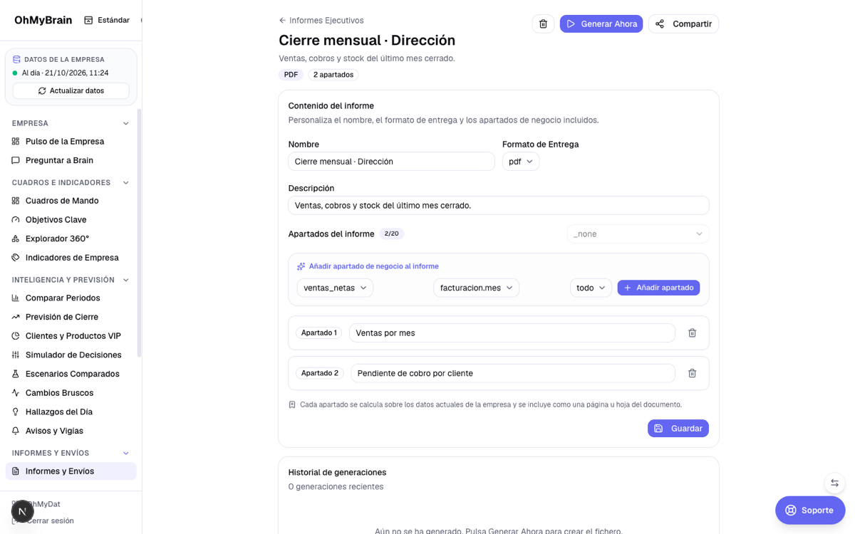The image size is (855, 534).
Task: Collapse Cuadros e Indicadores section
Action: [71, 182]
